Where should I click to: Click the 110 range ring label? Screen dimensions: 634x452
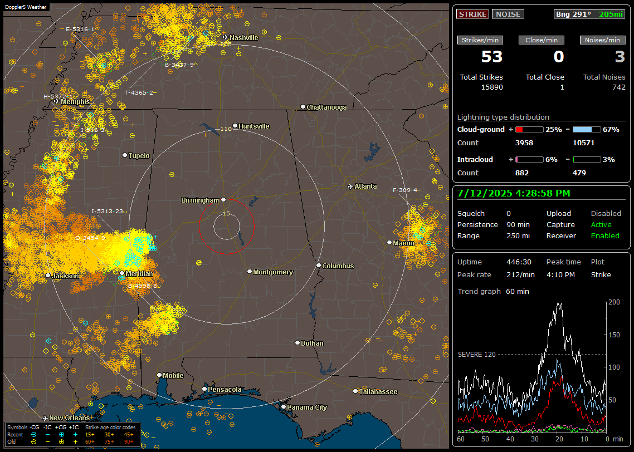(x=226, y=129)
